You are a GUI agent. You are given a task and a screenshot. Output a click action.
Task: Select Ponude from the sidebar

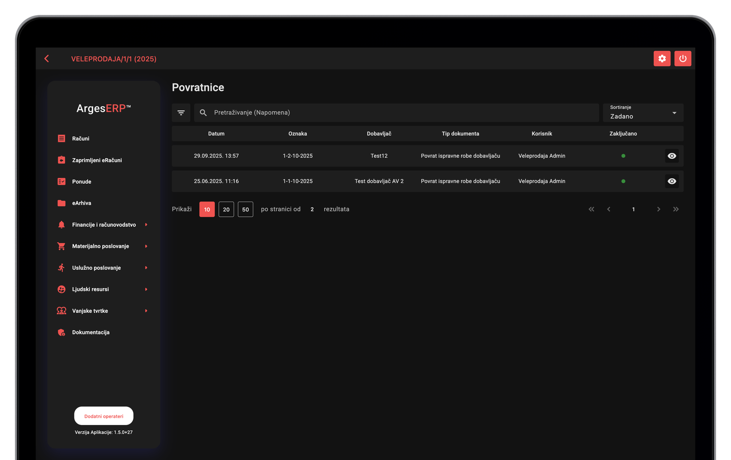point(81,182)
